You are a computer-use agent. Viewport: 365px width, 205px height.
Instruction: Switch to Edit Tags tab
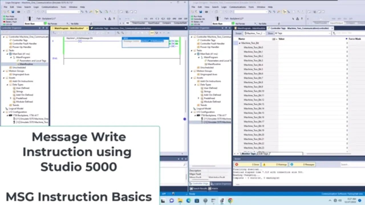(263, 154)
